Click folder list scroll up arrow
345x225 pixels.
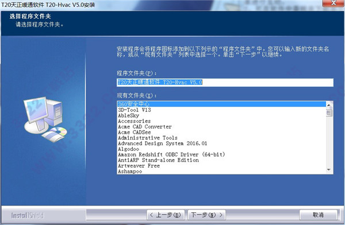(329, 105)
